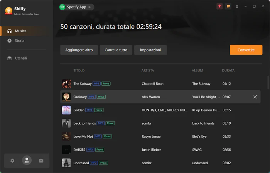The height and width of the screenshot is (173, 270).
Task: Click the Golden album cover thumbnail
Action: (x=66, y=110)
